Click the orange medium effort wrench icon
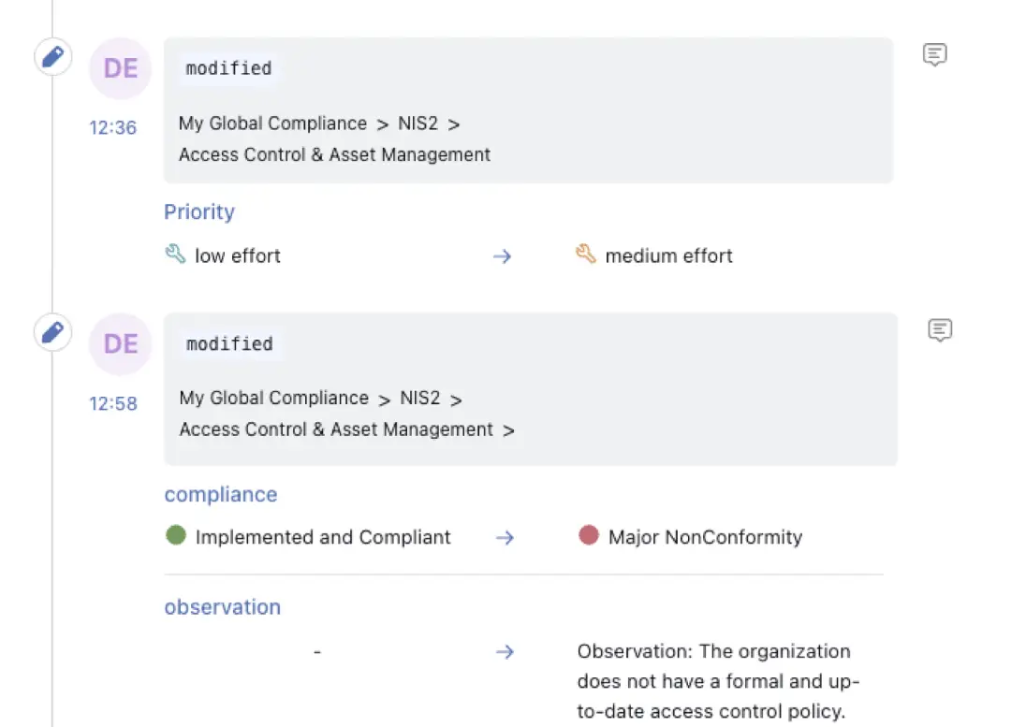 [585, 254]
